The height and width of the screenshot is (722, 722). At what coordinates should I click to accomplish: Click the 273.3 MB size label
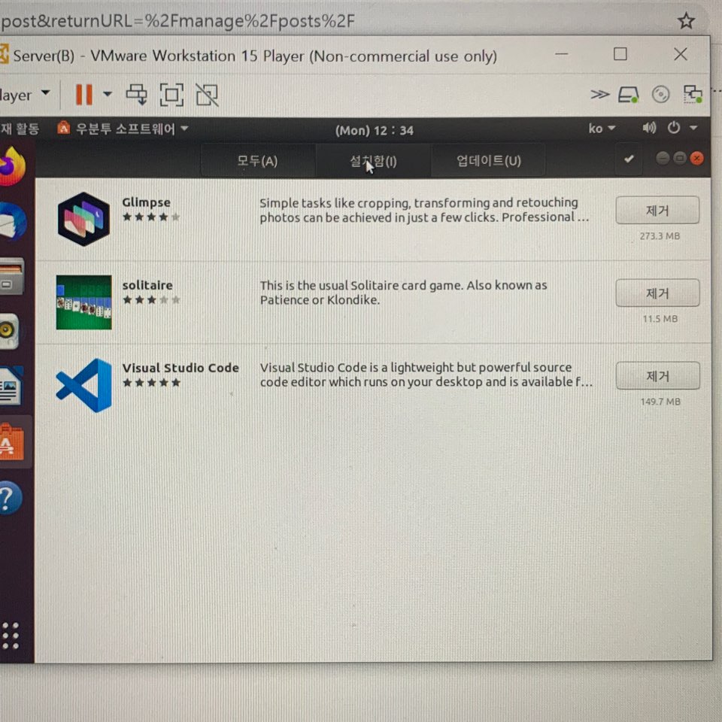pyautogui.click(x=660, y=235)
